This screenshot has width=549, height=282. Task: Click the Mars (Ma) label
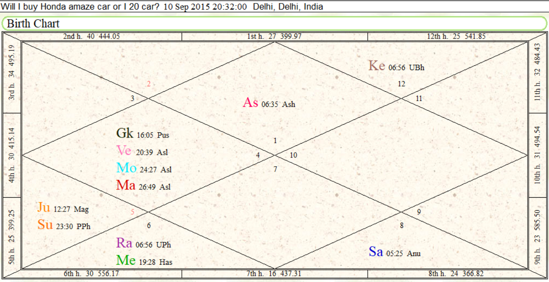[x=125, y=185]
